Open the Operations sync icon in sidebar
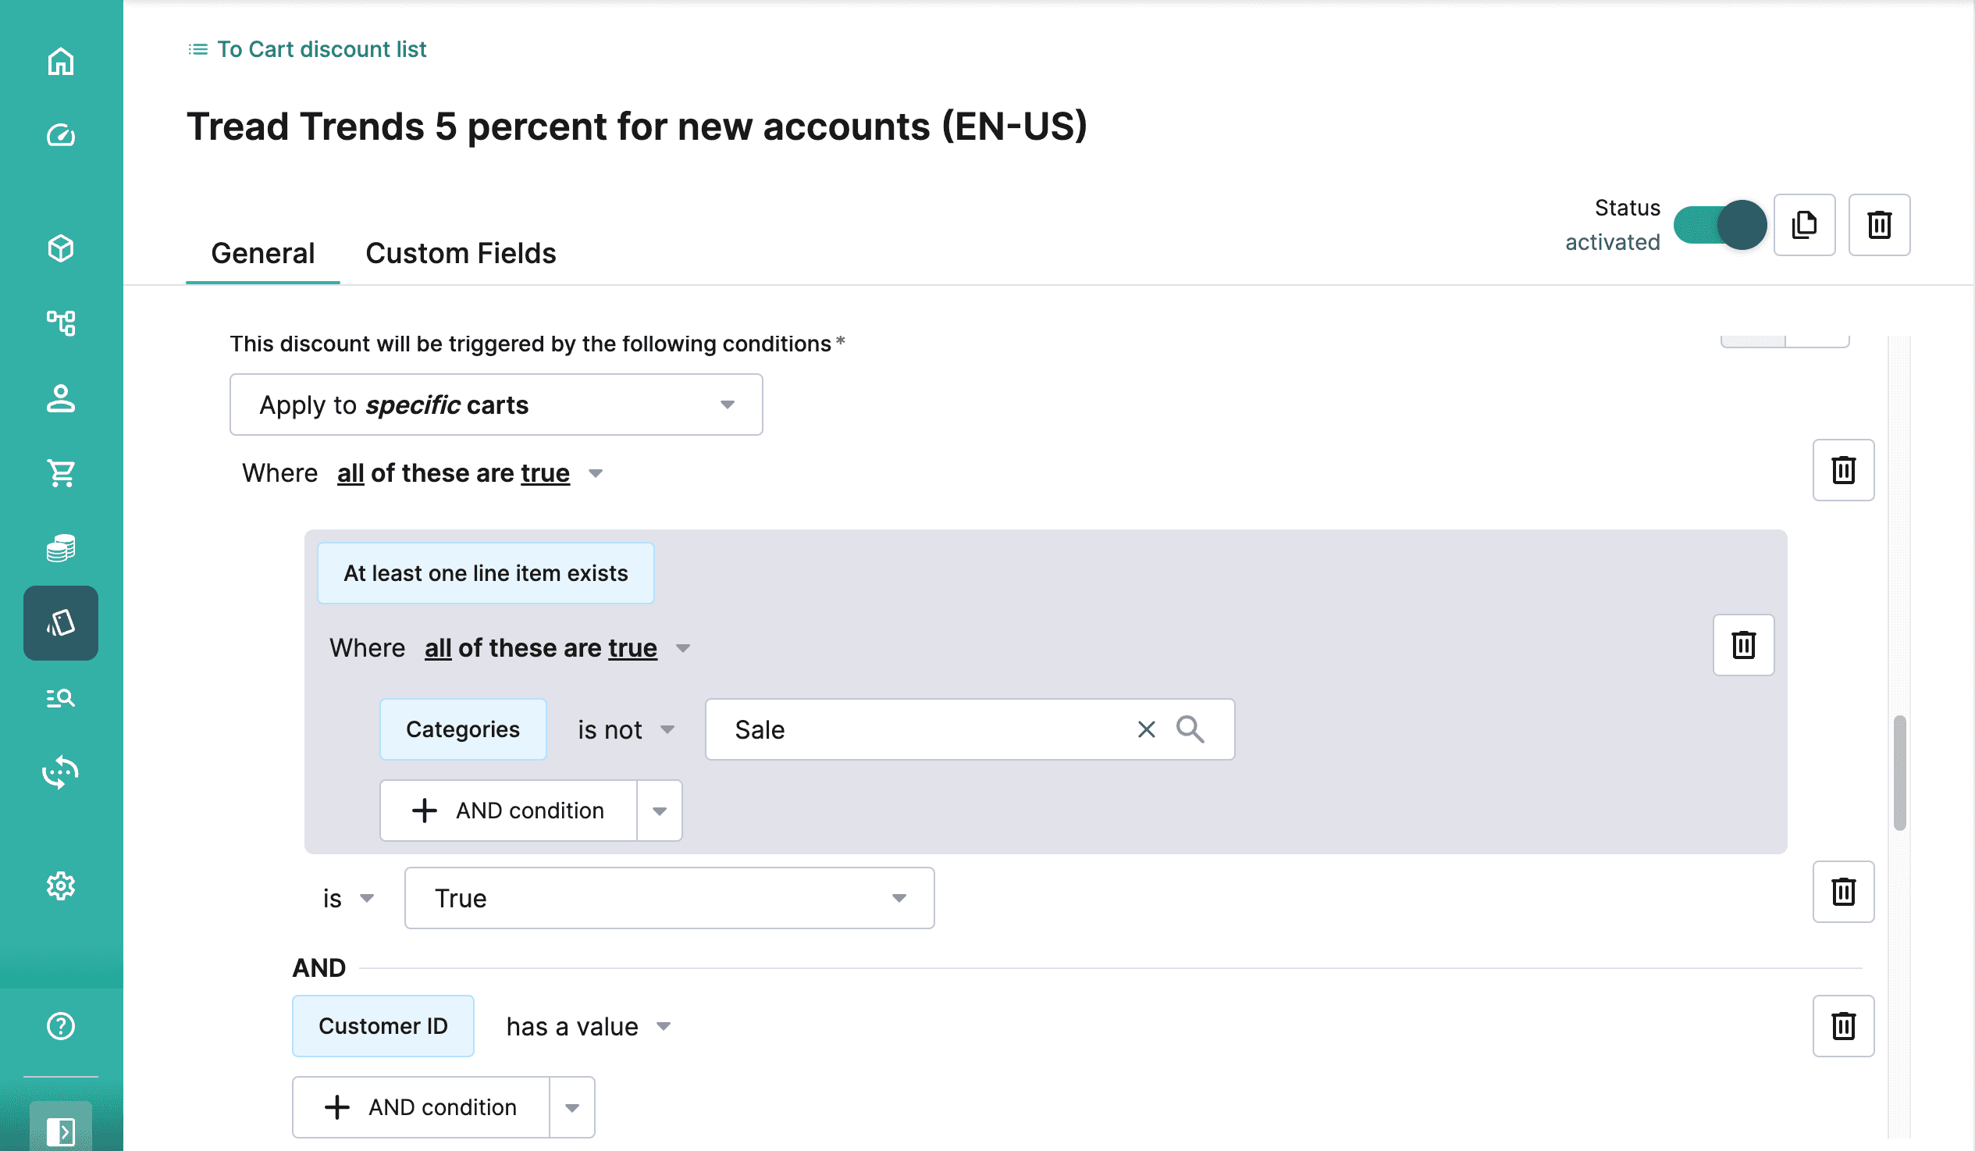 click(x=60, y=772)
